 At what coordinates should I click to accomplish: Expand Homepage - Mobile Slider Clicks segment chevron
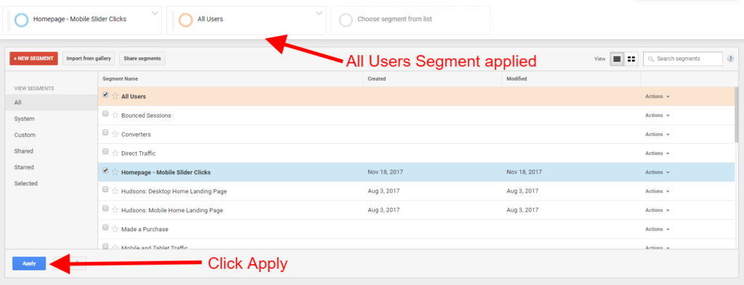pos(155,13)
